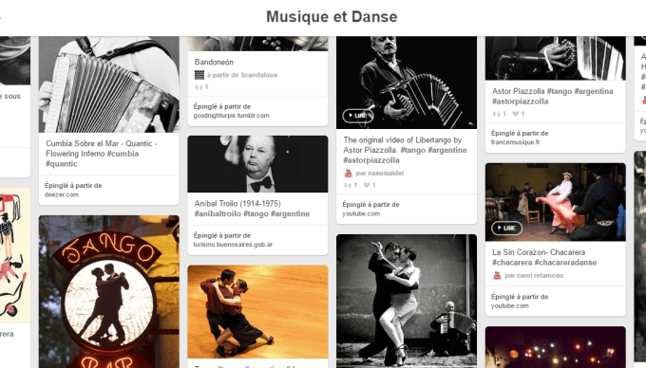The width and height of the screenshot is (646, 368).
Task: Open the orange-floor tango dancers image
Action: pyautogui.click(x=257, y=312)
